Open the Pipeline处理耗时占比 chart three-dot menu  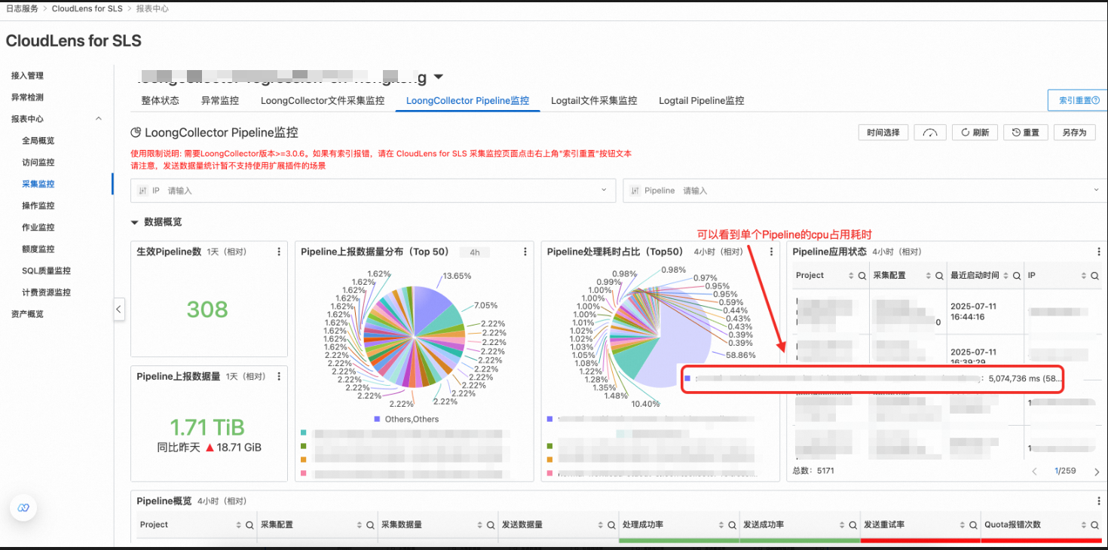pyautogui.click(x=771, y=252)
